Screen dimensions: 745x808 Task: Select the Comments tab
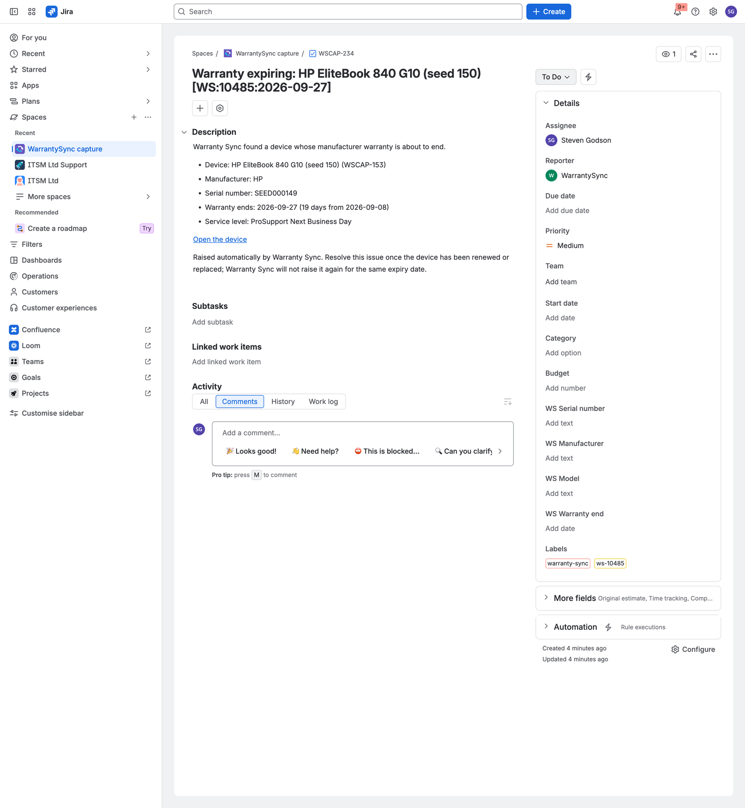tap(239, 402)
